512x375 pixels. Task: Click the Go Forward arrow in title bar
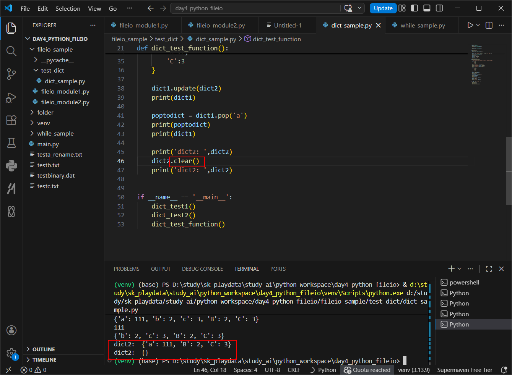click(x=163, y=8)
